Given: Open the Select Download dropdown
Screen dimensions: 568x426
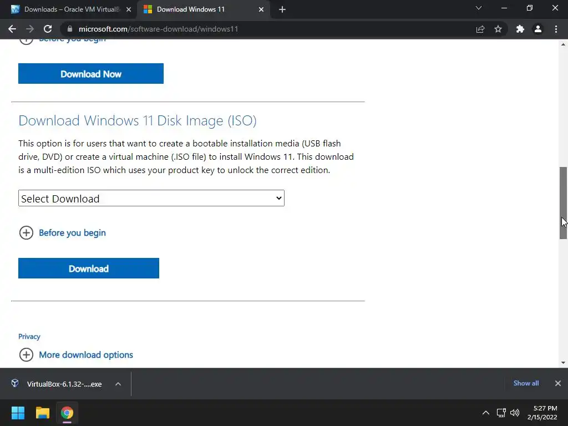Looking at the screenshot, I should 151,198.
